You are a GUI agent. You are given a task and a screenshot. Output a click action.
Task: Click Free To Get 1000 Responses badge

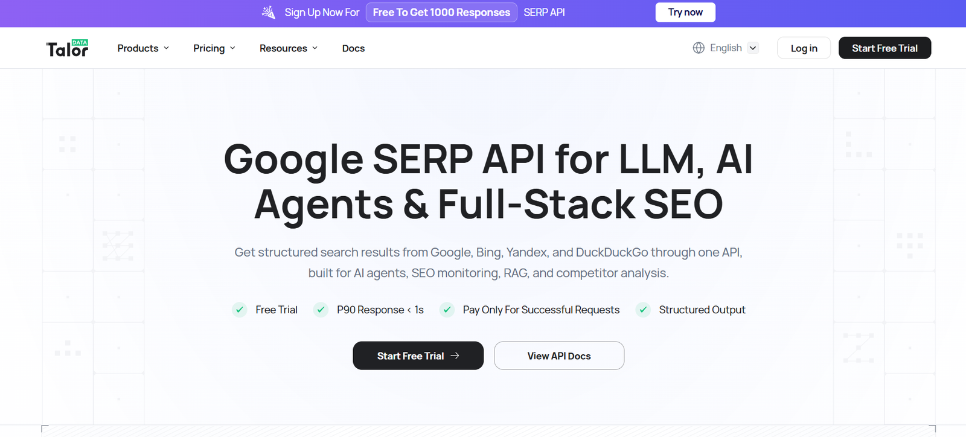(x=441, y=12)
